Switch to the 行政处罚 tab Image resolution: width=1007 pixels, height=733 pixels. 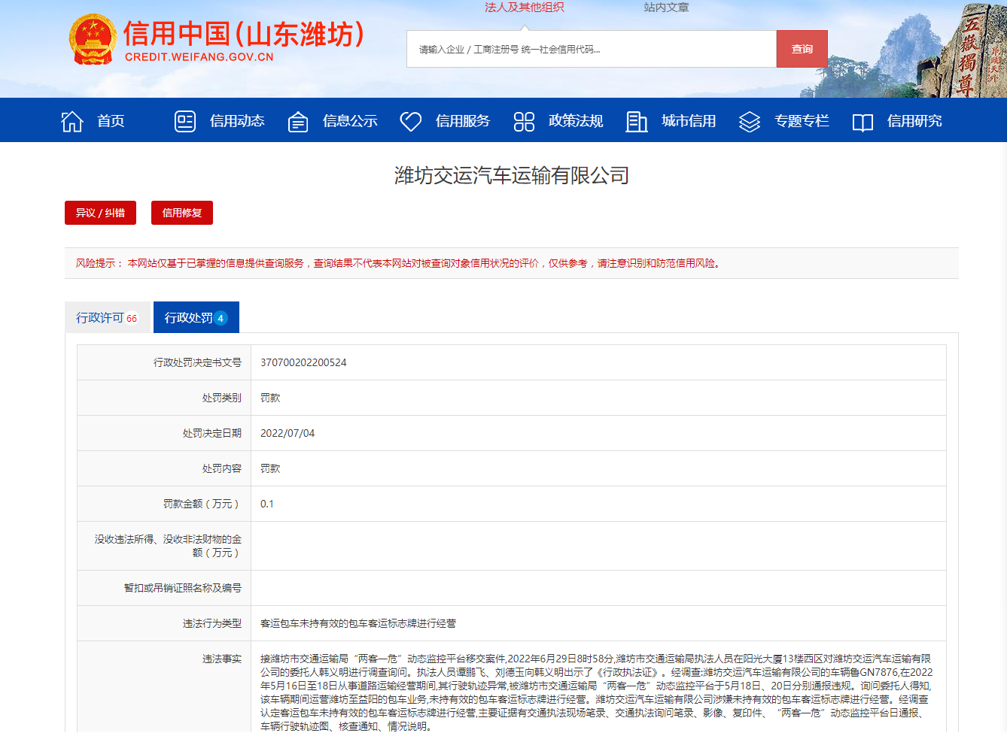[196, 317]
